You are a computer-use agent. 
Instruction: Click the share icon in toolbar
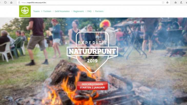pyautogui.click(x=186, y=3)
